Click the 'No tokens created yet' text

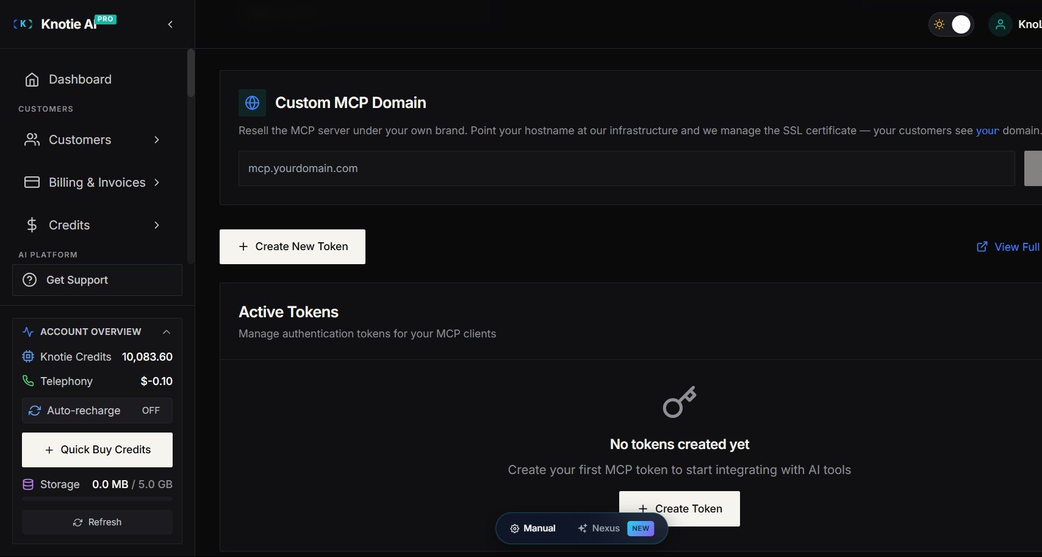coord(680,444)
